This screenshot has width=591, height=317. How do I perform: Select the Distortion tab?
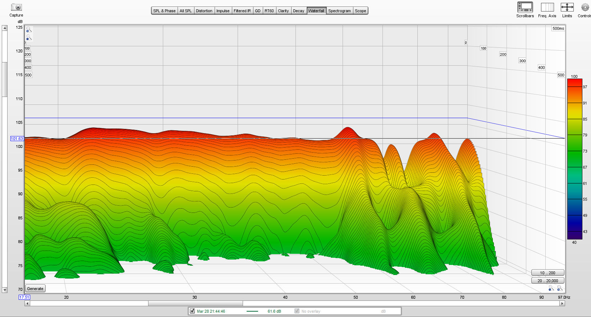(x=204, y=11)
